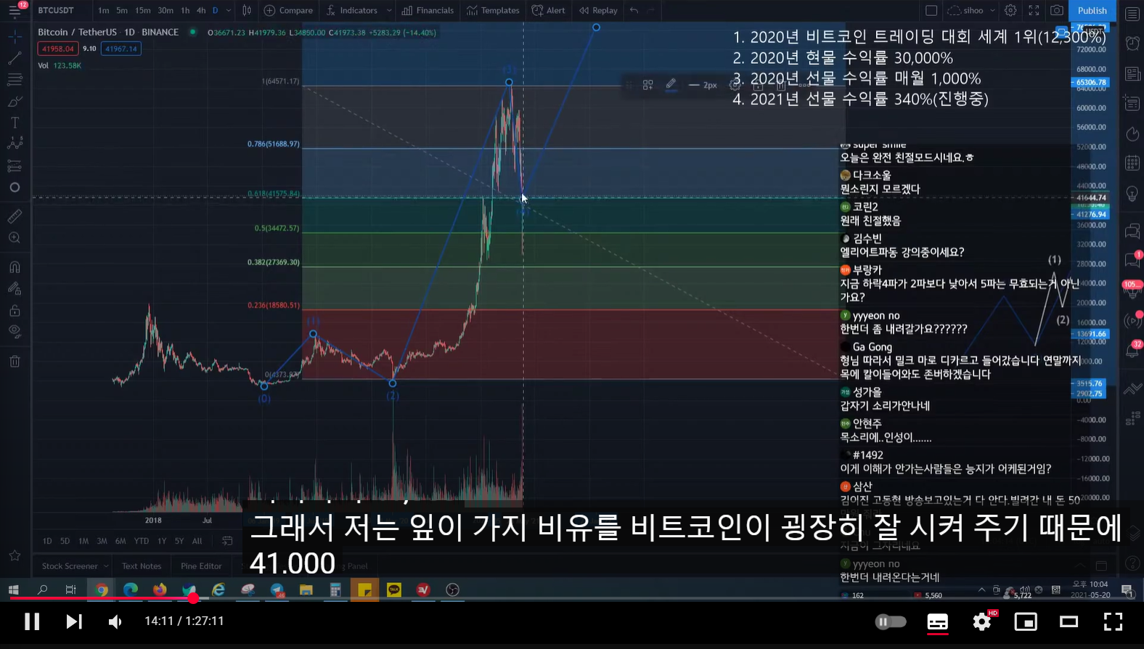The width and height of the screenshot is (1144, 649).
Task: Expand the Indicators favorites dropdown arrow
Action: 389,10
